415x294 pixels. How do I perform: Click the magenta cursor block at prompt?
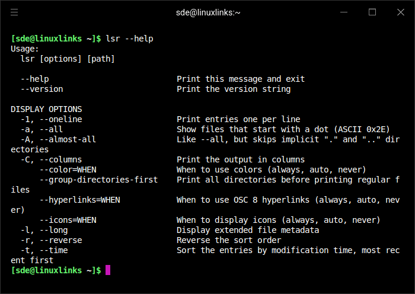(x=108, y=270)
